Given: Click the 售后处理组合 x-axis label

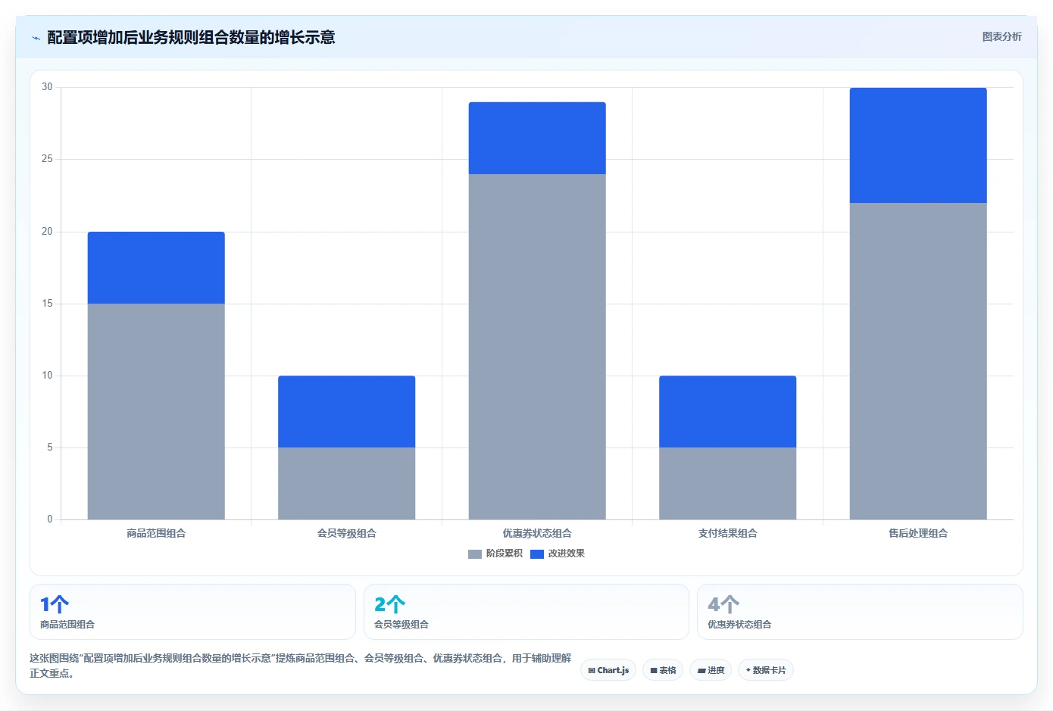Looking at the screenshot, I should (x=918, y=533).
